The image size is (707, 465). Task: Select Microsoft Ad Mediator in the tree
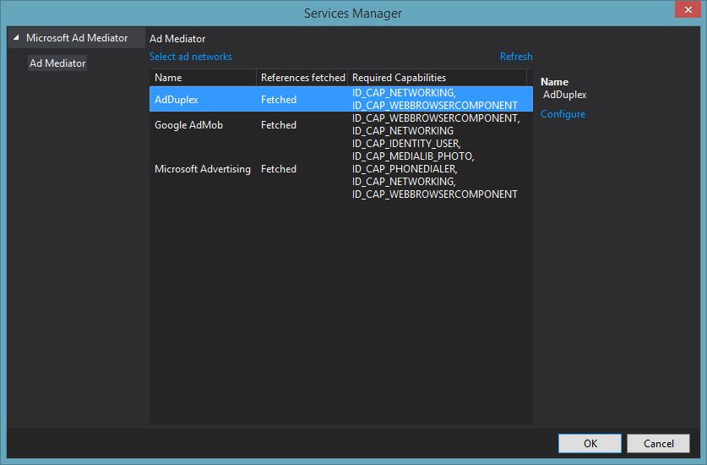click(77, 38)
